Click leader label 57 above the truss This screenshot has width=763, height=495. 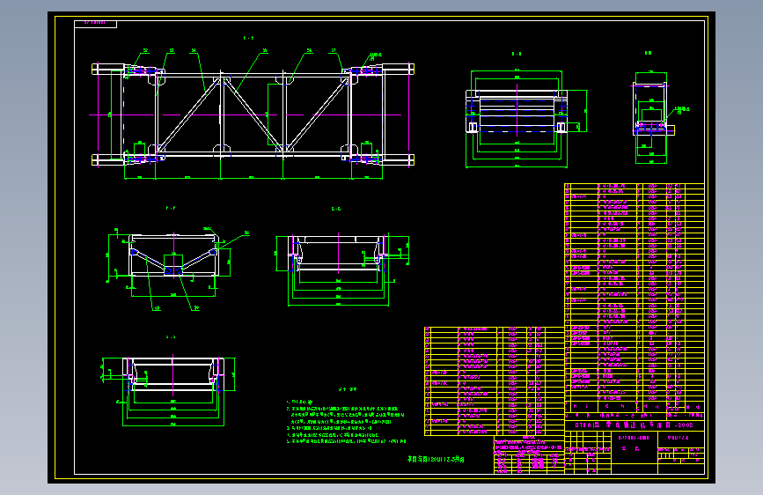pos(334,50)
